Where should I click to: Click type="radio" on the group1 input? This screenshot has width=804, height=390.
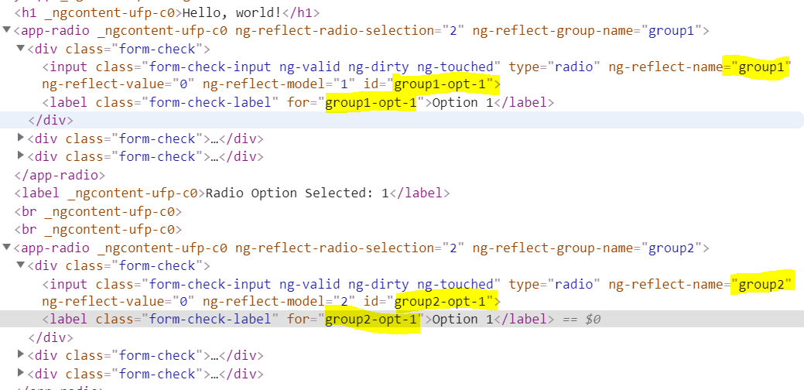pos(555,67)
